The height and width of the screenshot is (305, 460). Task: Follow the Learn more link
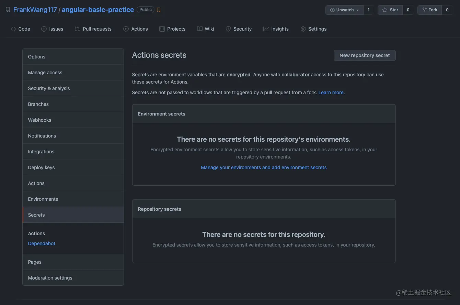coord(331,92)
